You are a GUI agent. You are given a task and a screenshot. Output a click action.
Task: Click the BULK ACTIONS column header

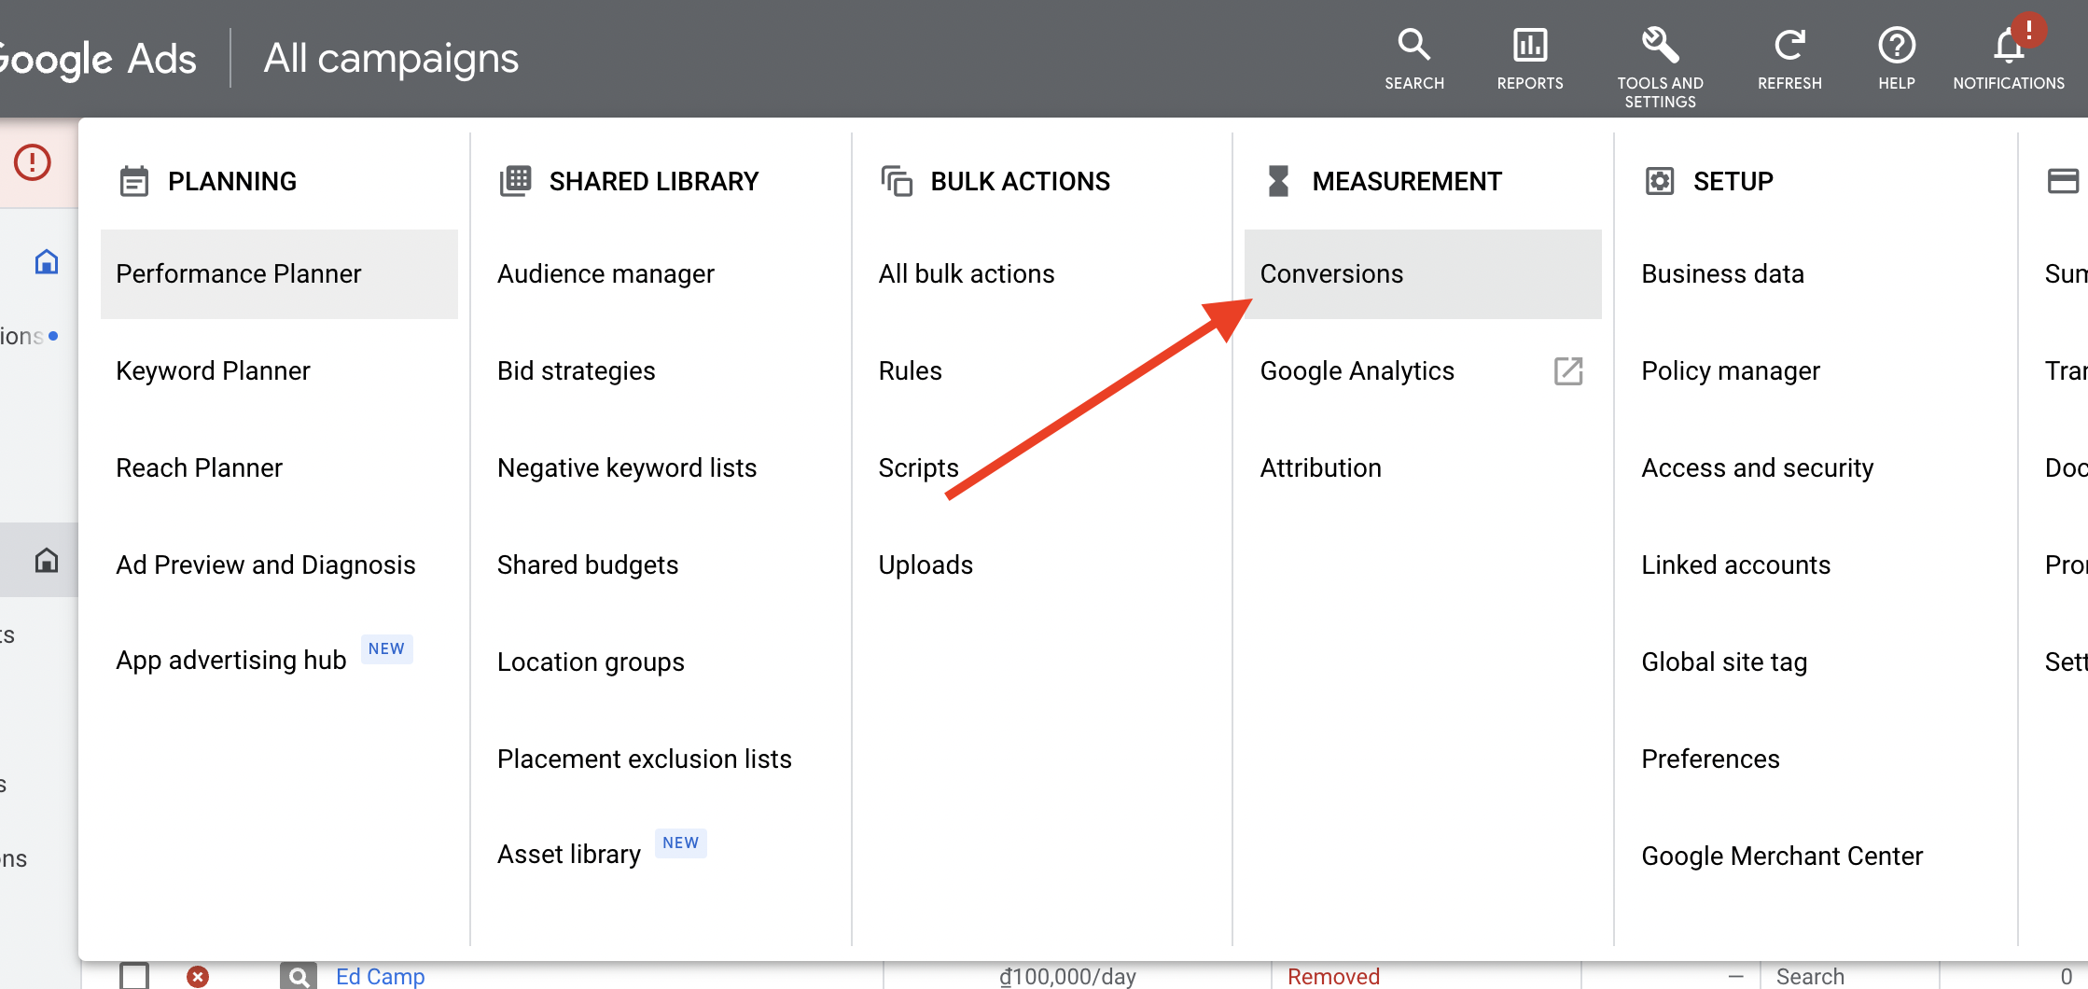1021,181
